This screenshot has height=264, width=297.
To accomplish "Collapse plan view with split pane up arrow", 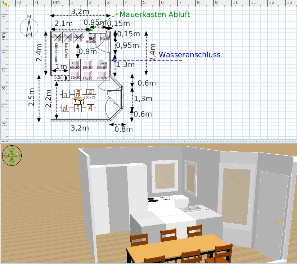I will click(x=4, y=141).
